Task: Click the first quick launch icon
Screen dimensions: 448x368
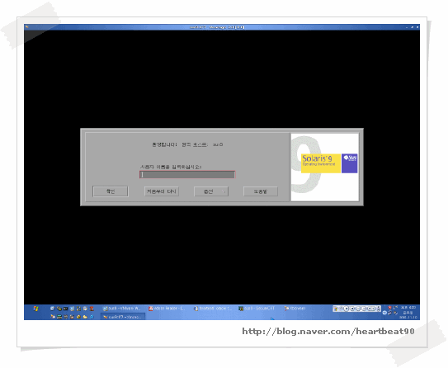Action: click(x=52, y=309)
